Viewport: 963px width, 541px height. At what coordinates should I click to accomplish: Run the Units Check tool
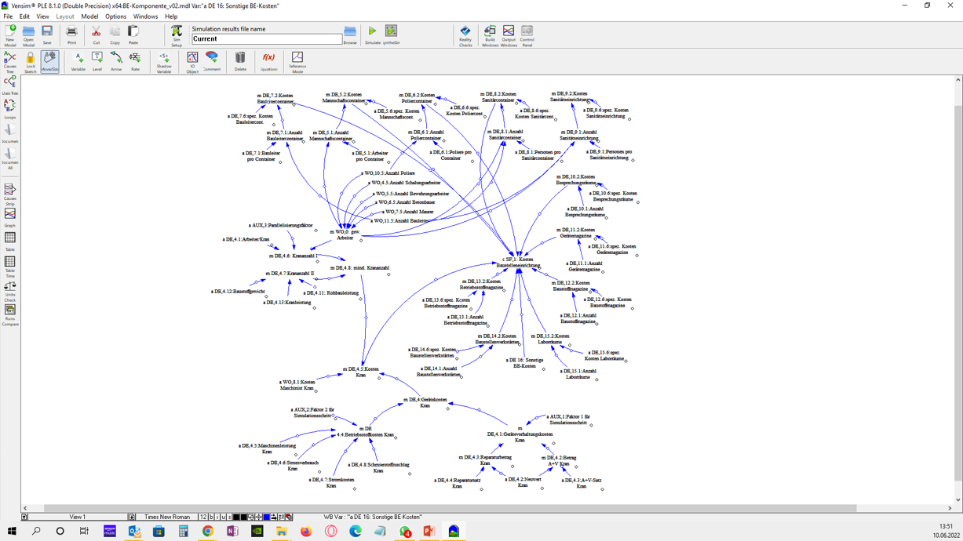click(x=9, y=289)
